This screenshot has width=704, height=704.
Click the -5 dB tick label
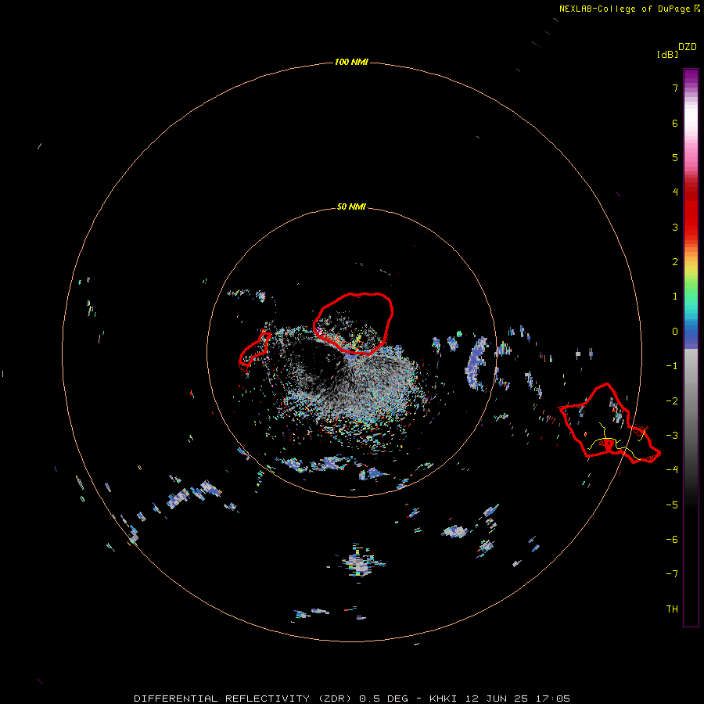[672, 505]
